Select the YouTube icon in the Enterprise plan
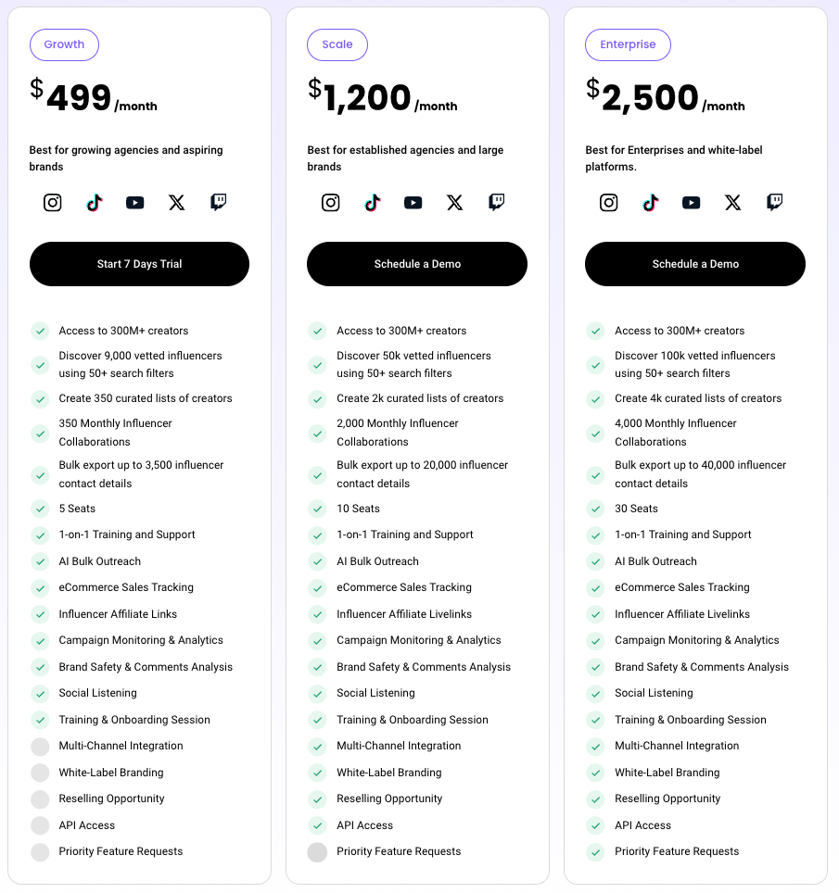 [691, 202]
